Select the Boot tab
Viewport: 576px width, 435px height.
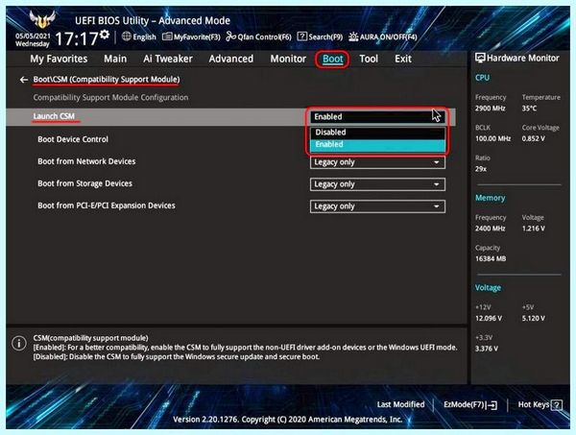(x=333, y=59)
